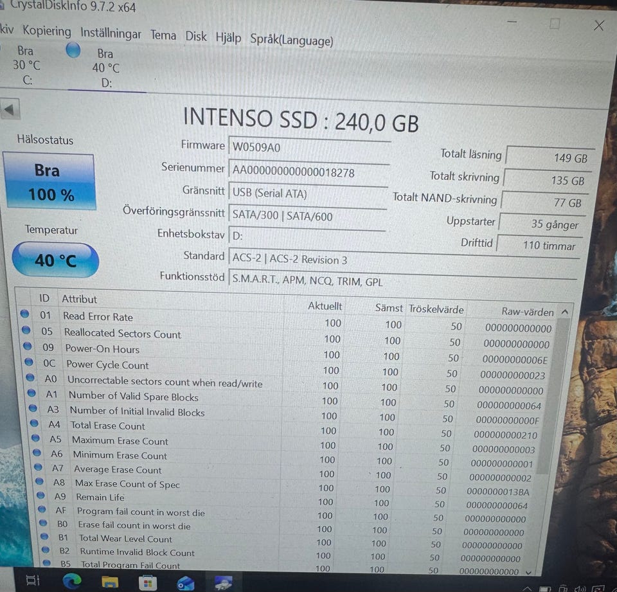Open the Hjälp menu

pos(228,38)
